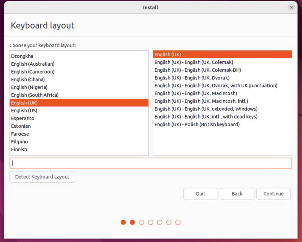The height and width of the screenshot is (242, 302).
Task: Select English (UK) in left list
Action: tap(79, 103)
